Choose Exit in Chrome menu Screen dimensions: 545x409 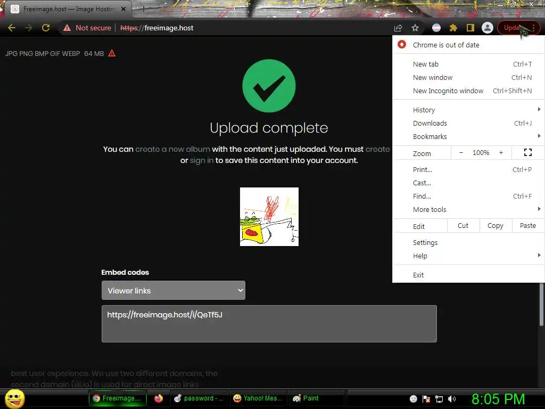pyautogui.click(x=468, y=275)
